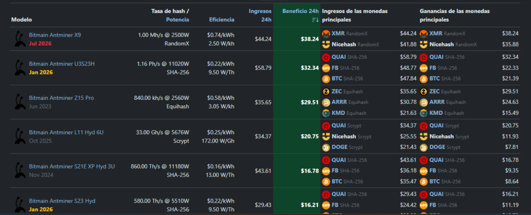Sort by the Eficiencia column header
The width and height of the screenshot is (531, 215).
pyautogui.click(x=221, y=20)
